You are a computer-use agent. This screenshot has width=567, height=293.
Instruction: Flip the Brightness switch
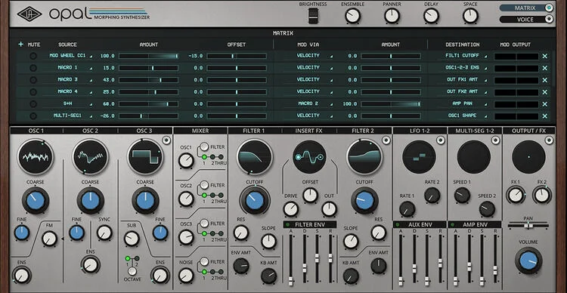[x=313, y=17]
